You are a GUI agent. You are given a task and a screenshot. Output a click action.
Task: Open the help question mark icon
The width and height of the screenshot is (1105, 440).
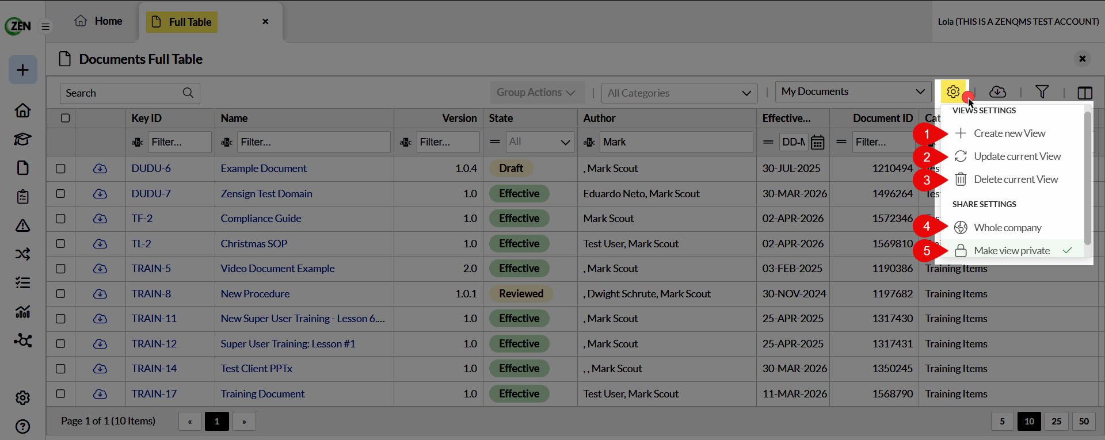(x=23, y=426)
